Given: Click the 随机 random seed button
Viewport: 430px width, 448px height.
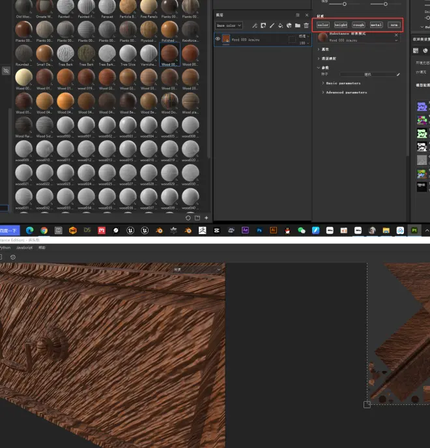Looking at the screenshot, I should (367, 74).
